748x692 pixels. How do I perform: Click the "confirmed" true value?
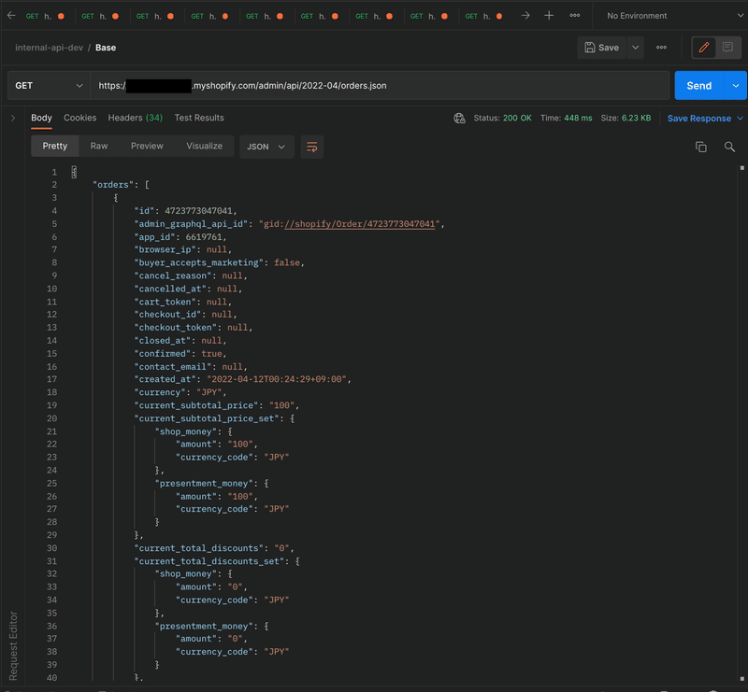coord(211,354)
